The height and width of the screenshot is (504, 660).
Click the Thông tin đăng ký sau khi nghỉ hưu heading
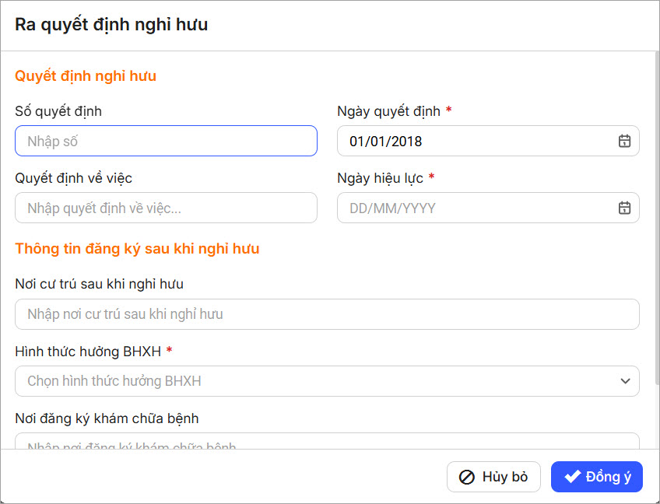[137, 249]
